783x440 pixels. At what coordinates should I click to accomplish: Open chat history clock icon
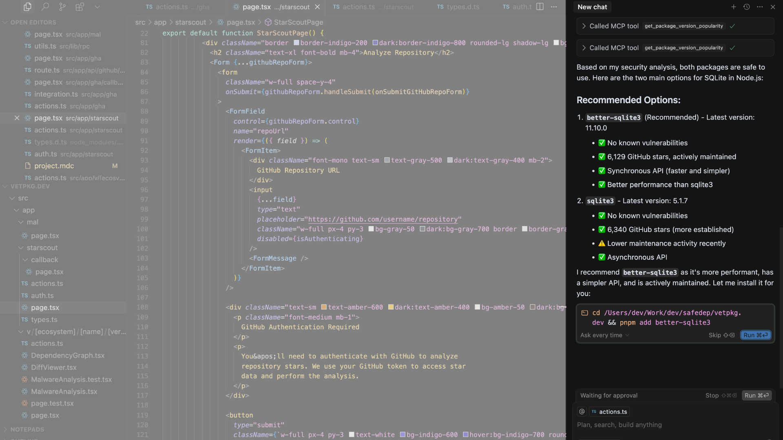pos(747,7)
